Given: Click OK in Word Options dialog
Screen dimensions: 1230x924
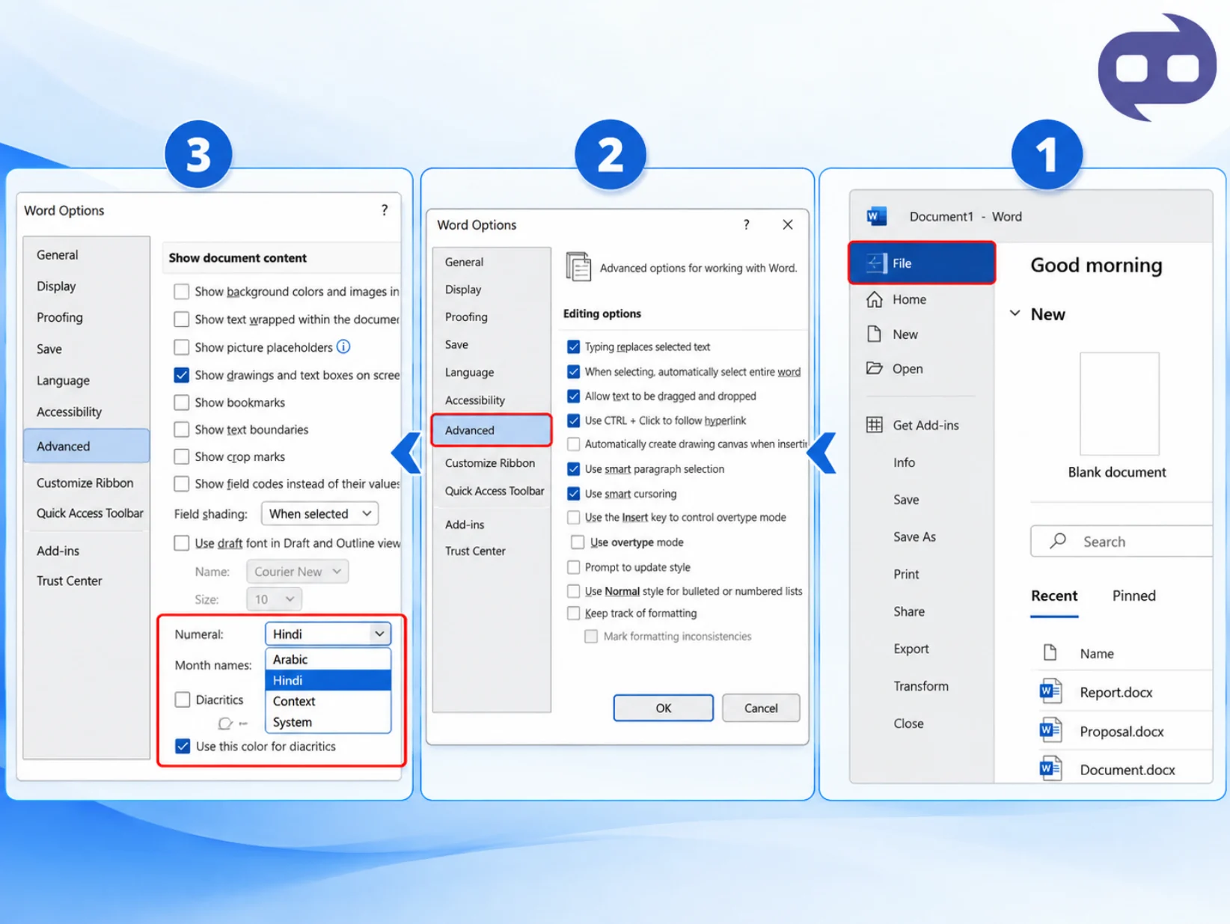Looking at the screenshot, I should pyautogui.click(x=663, y=708).
